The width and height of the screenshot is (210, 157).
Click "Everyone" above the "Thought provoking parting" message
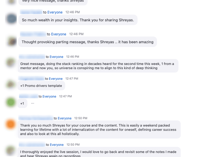[x=59, y=34]
